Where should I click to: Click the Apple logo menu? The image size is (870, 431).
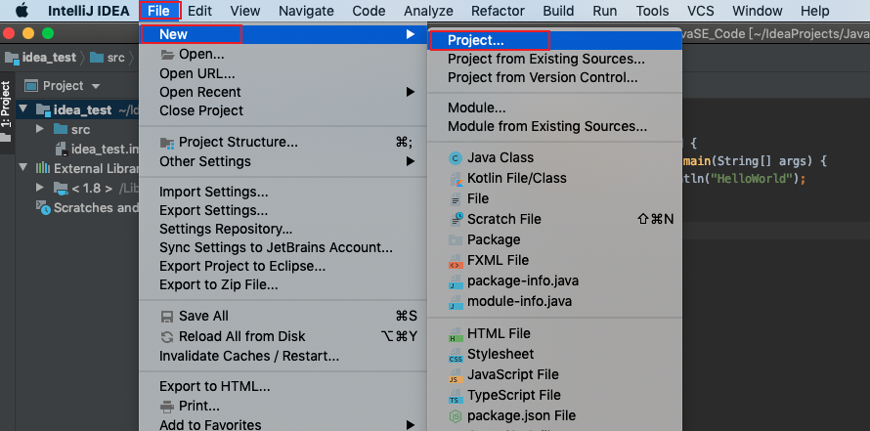tap(22, 11)
